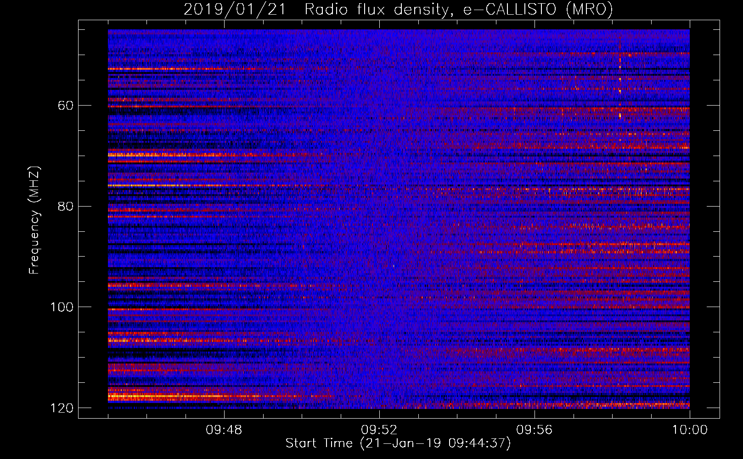Select the 10:00 time axis label

click(690, 430)
